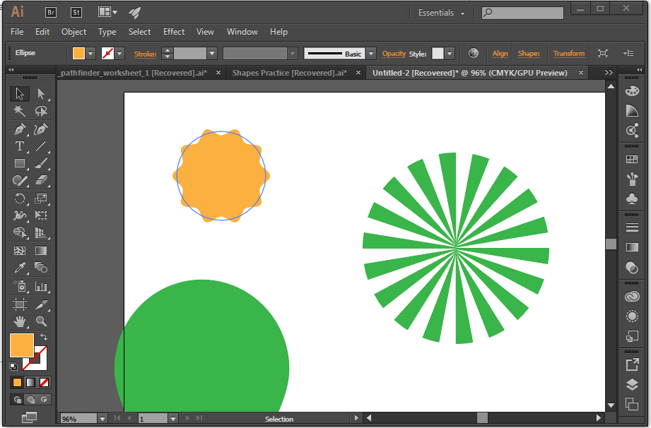
Task: Set paint mode to None
Action: click(44, 382)
